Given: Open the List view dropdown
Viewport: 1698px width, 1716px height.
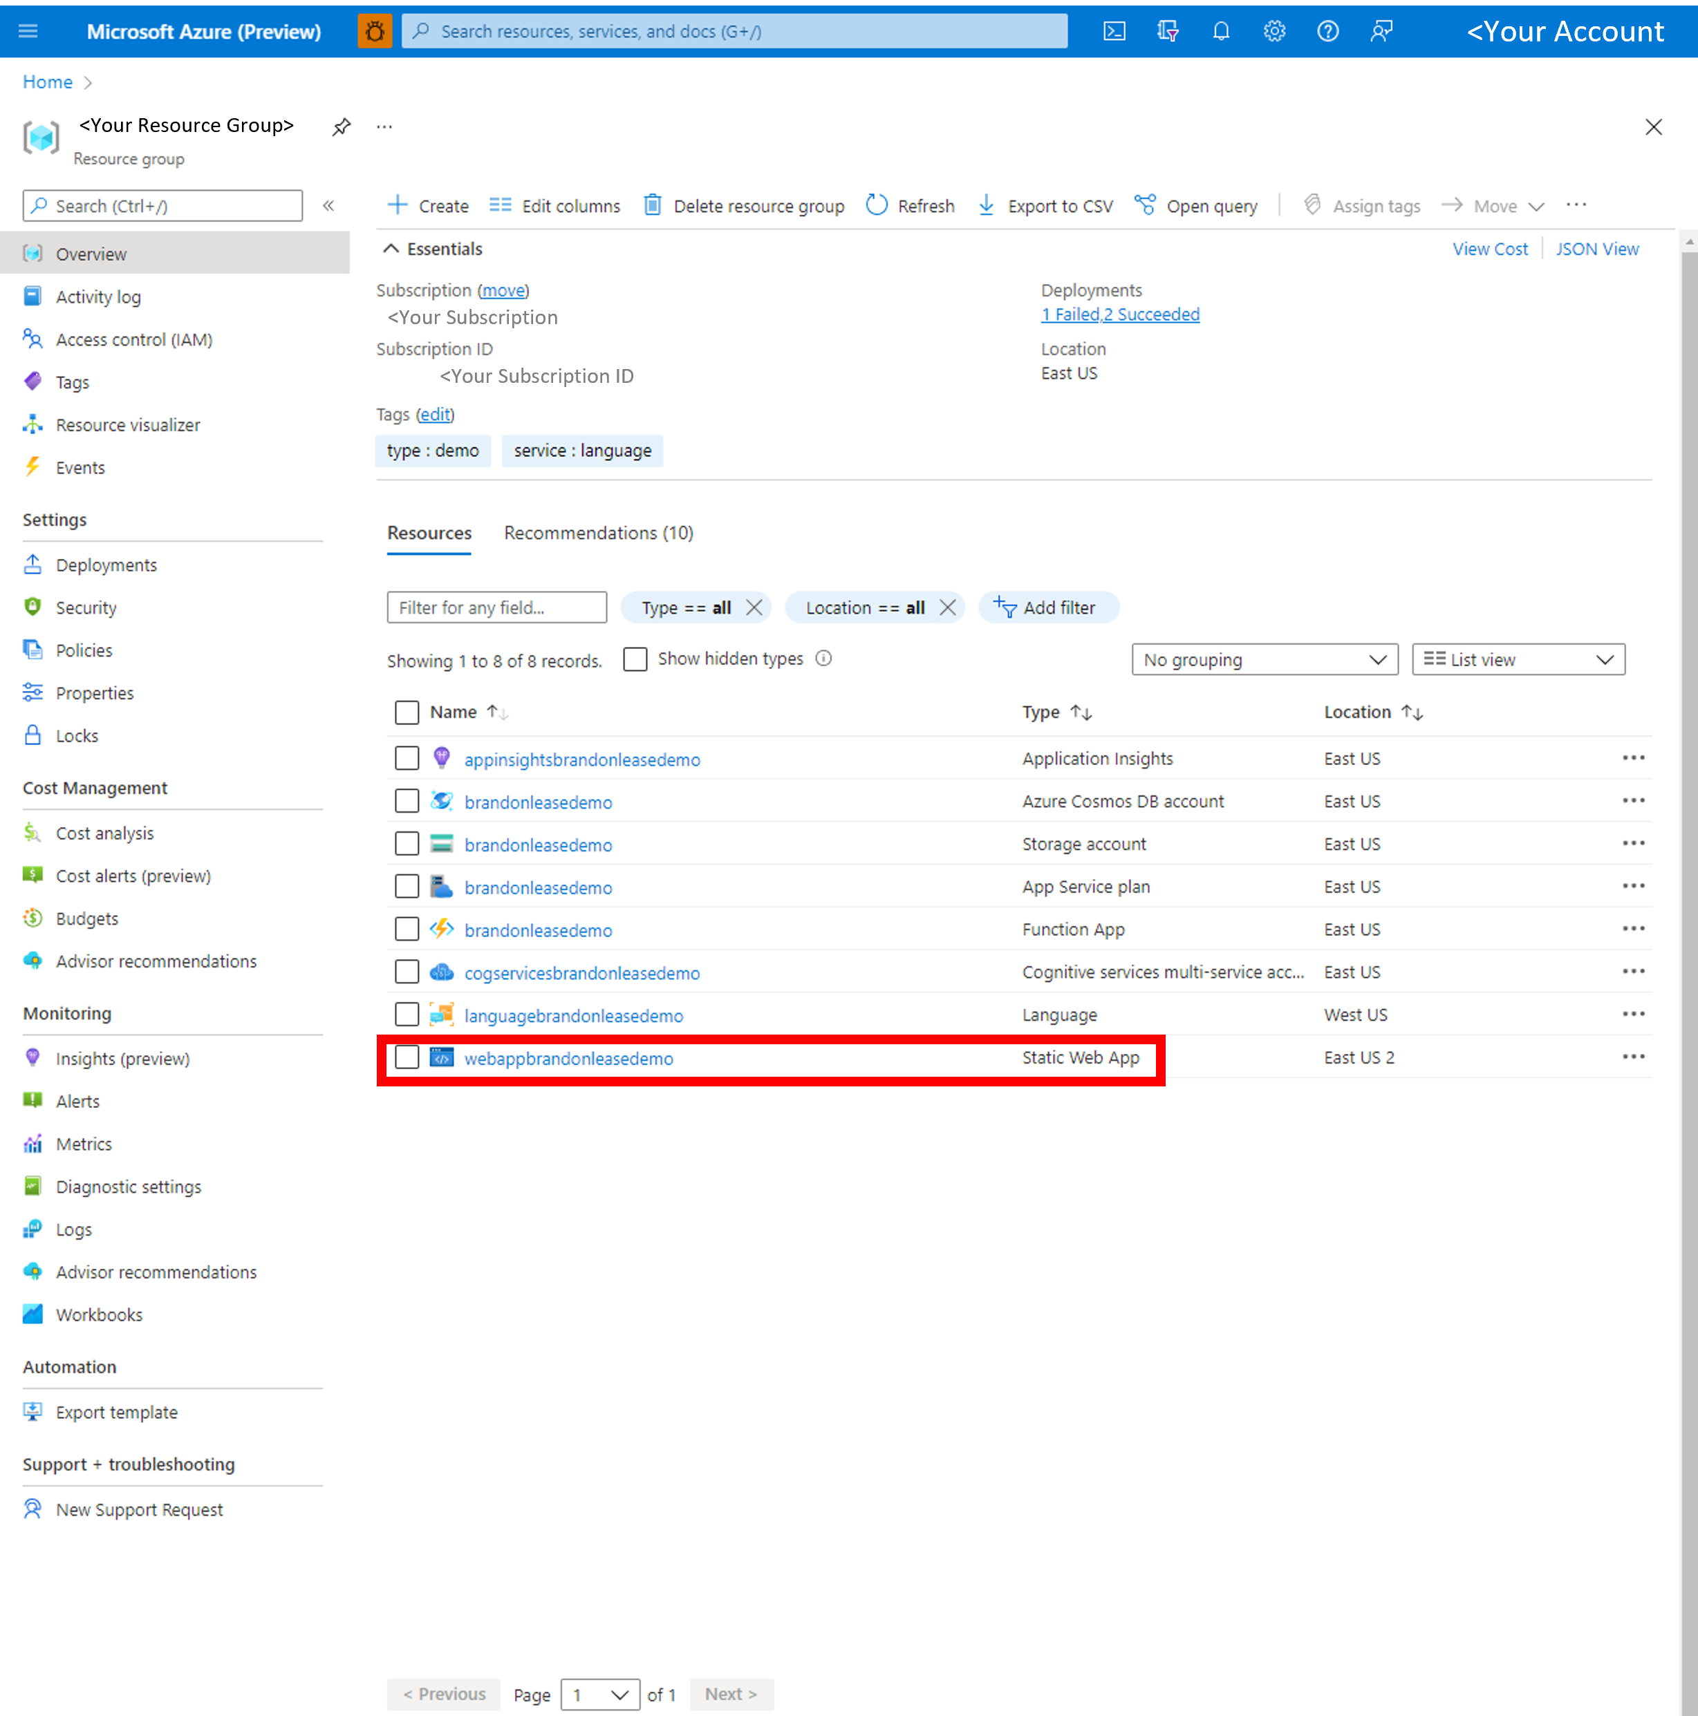Looking at the screenshot, I should [1517, 660].
